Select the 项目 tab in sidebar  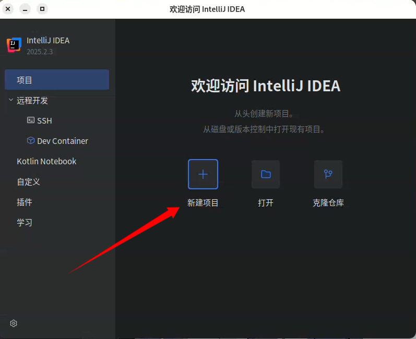25,80
